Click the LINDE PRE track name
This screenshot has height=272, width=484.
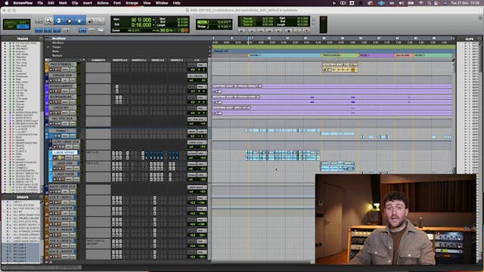(64, 163)
